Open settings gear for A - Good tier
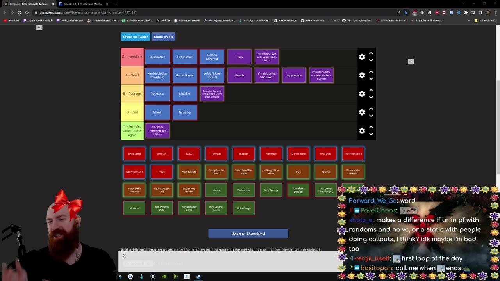500x281 pixels. 362,75
